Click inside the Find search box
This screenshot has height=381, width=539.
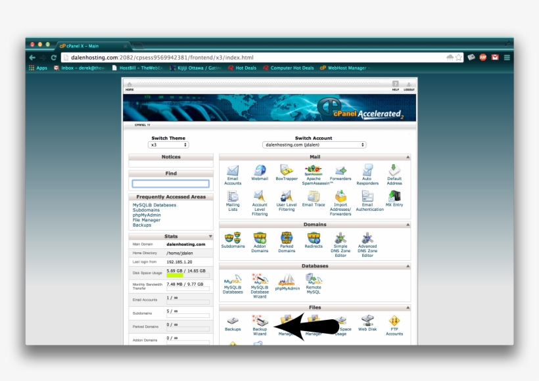tap(171, 183)
